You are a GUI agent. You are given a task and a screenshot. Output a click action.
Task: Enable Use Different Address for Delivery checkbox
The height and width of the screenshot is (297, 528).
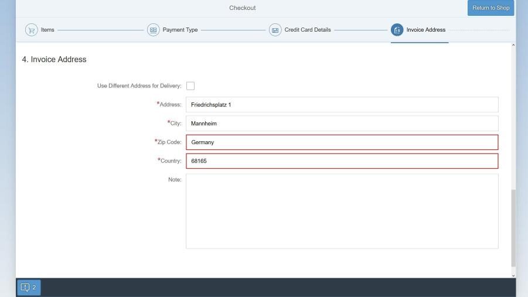pos(190,86)
